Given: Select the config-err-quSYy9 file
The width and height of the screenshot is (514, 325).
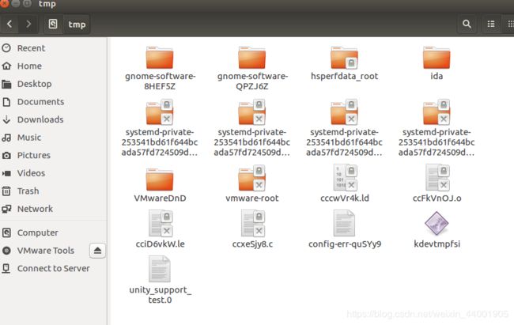Looking at the screenshot, I should pyautogui.click(x=345, y=229).
